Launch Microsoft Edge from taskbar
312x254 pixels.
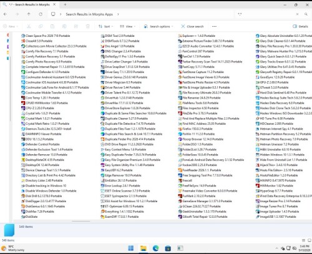155,248
